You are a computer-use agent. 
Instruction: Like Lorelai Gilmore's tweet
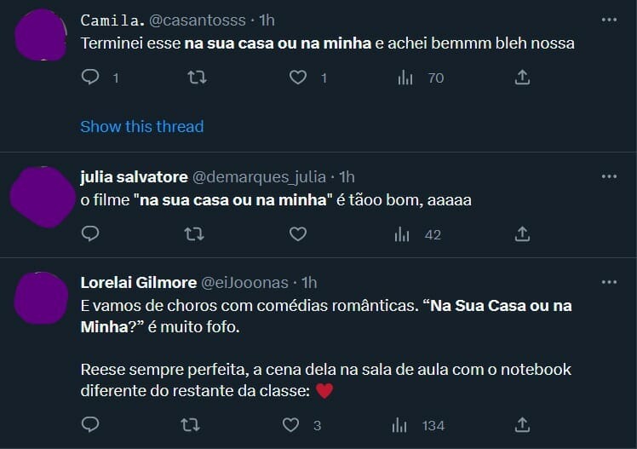[x=291, y=424]
